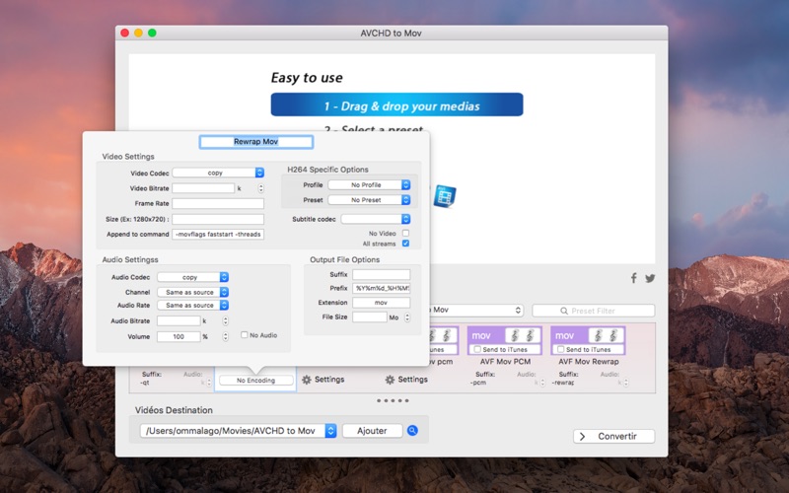Screen dimensions: 789x493
Task: Click the preset page indicator dots
Action: [393, 401]
